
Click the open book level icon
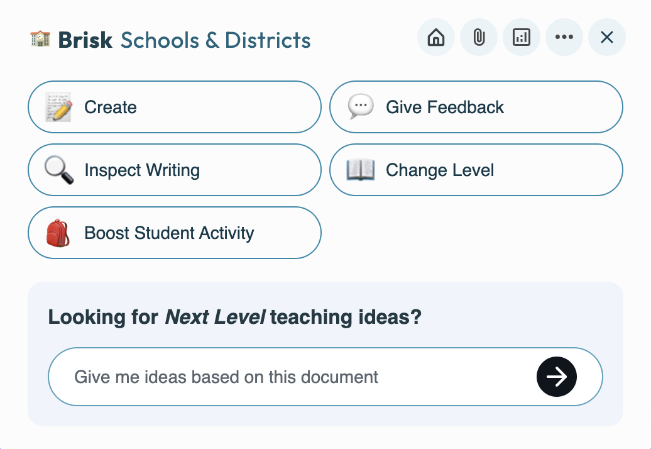pos(361,170)
